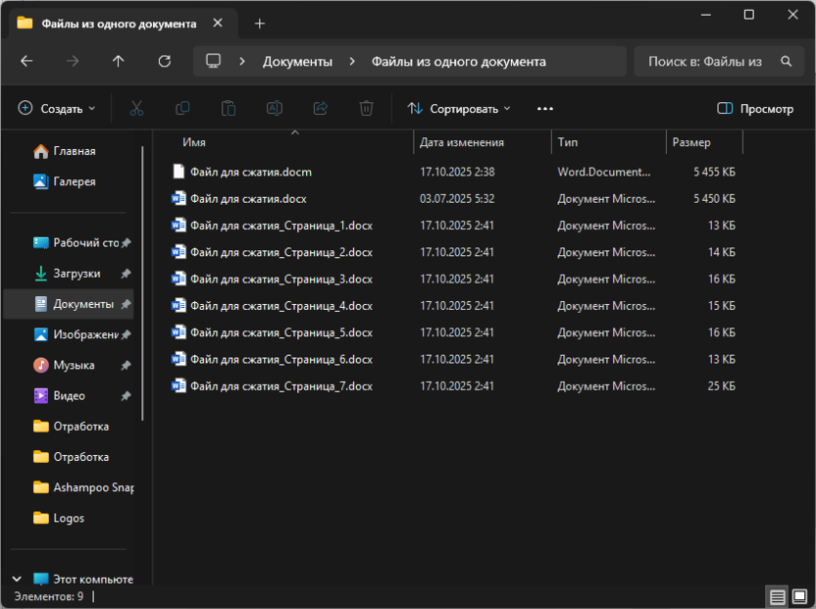Image resolution: width=816 pixels, height=609 pixels.
Task: Click the search box for this folder
Action: (706, 61)
